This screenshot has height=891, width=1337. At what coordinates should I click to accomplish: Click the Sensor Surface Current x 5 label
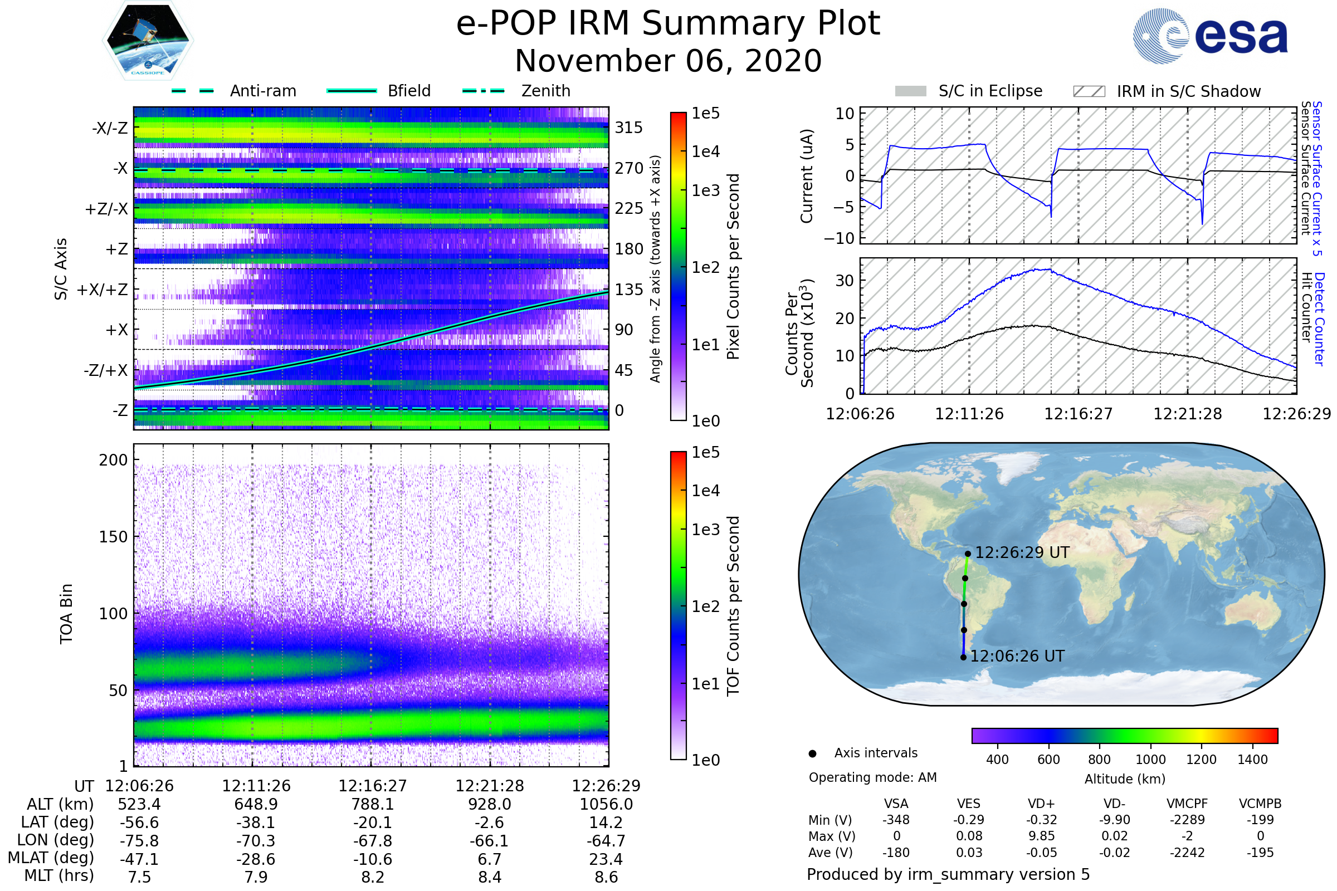1316,178
